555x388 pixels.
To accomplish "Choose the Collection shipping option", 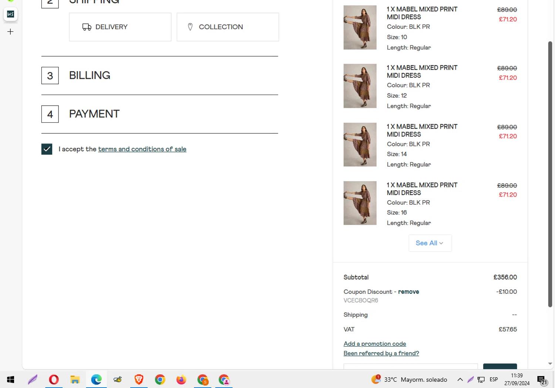I will (x=228, y=27).
